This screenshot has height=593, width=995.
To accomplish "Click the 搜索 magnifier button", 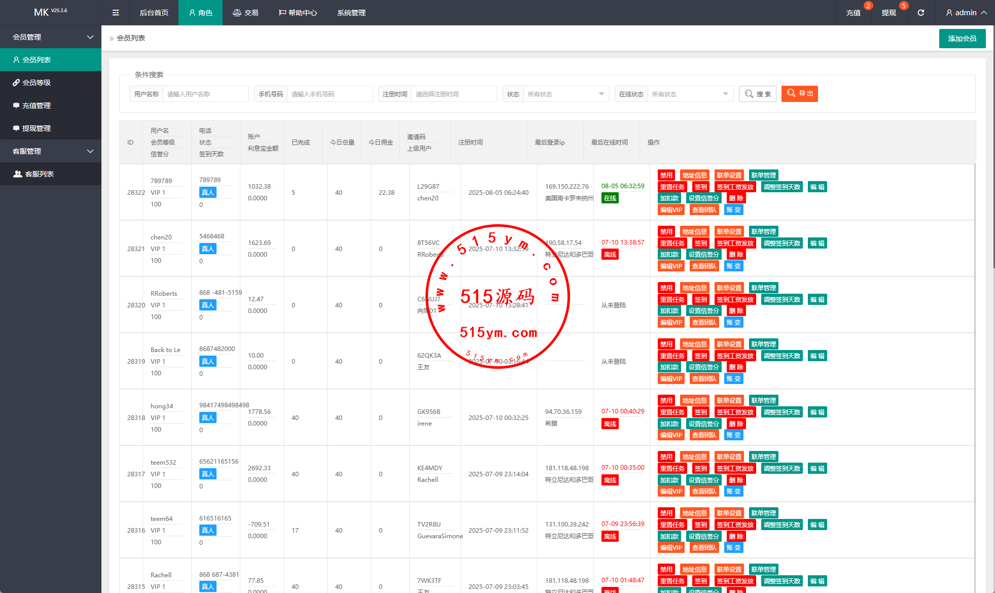I will click(758, 94).
